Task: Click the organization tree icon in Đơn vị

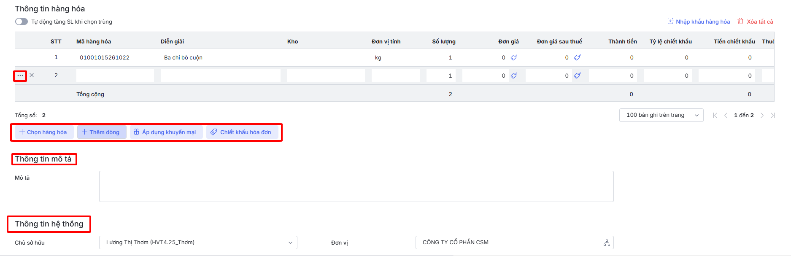Action: 607,243
